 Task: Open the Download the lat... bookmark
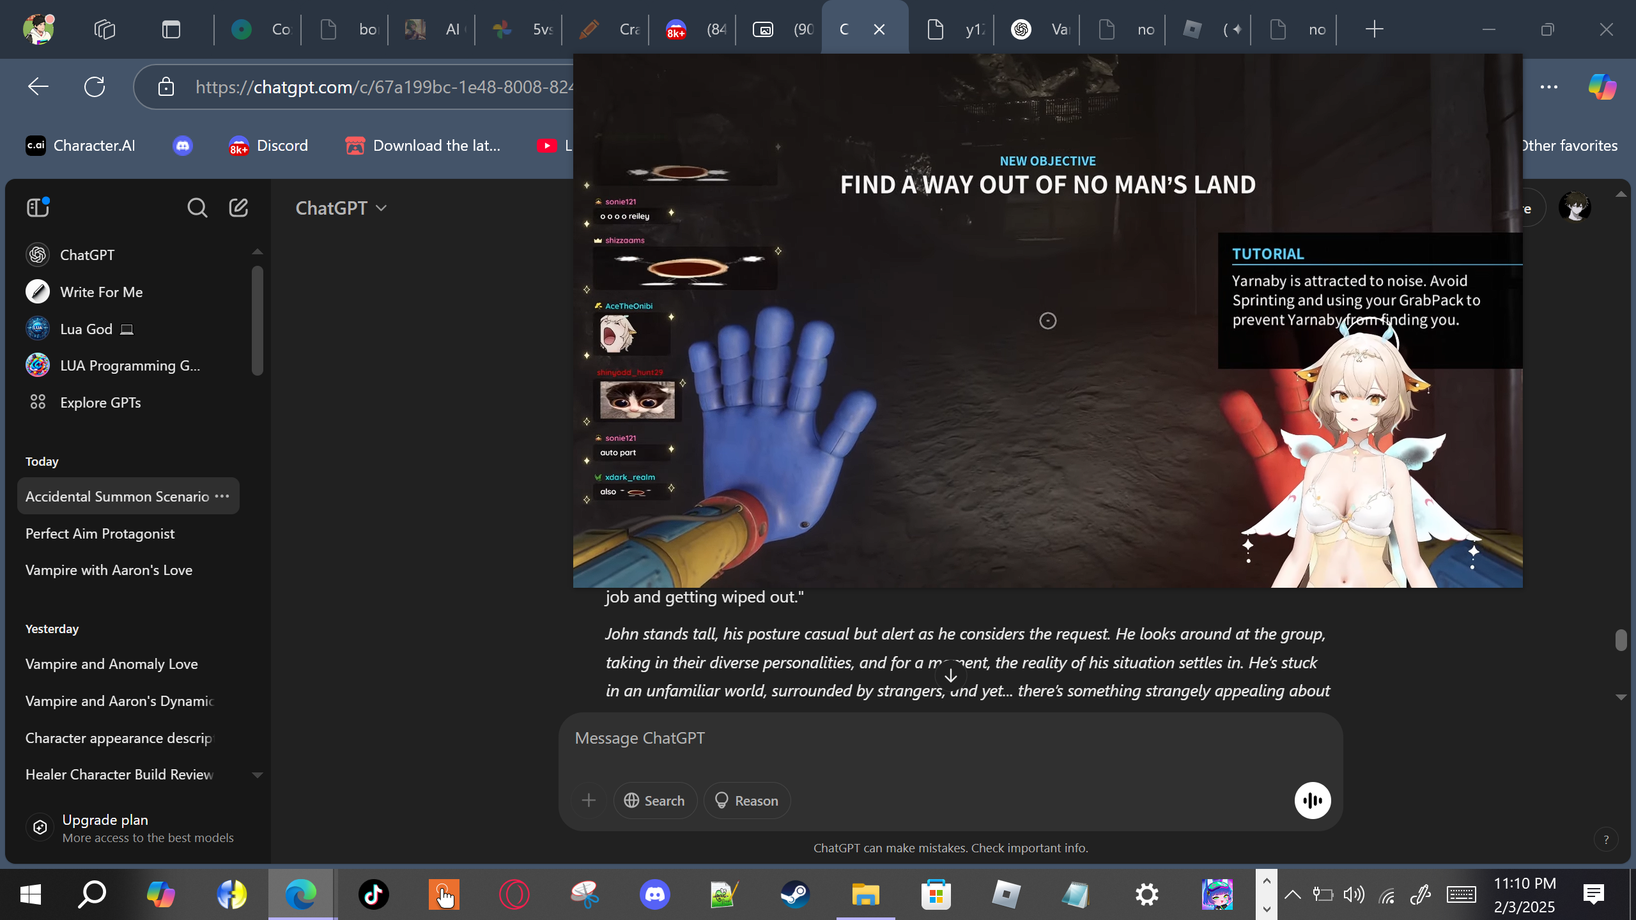423,146
